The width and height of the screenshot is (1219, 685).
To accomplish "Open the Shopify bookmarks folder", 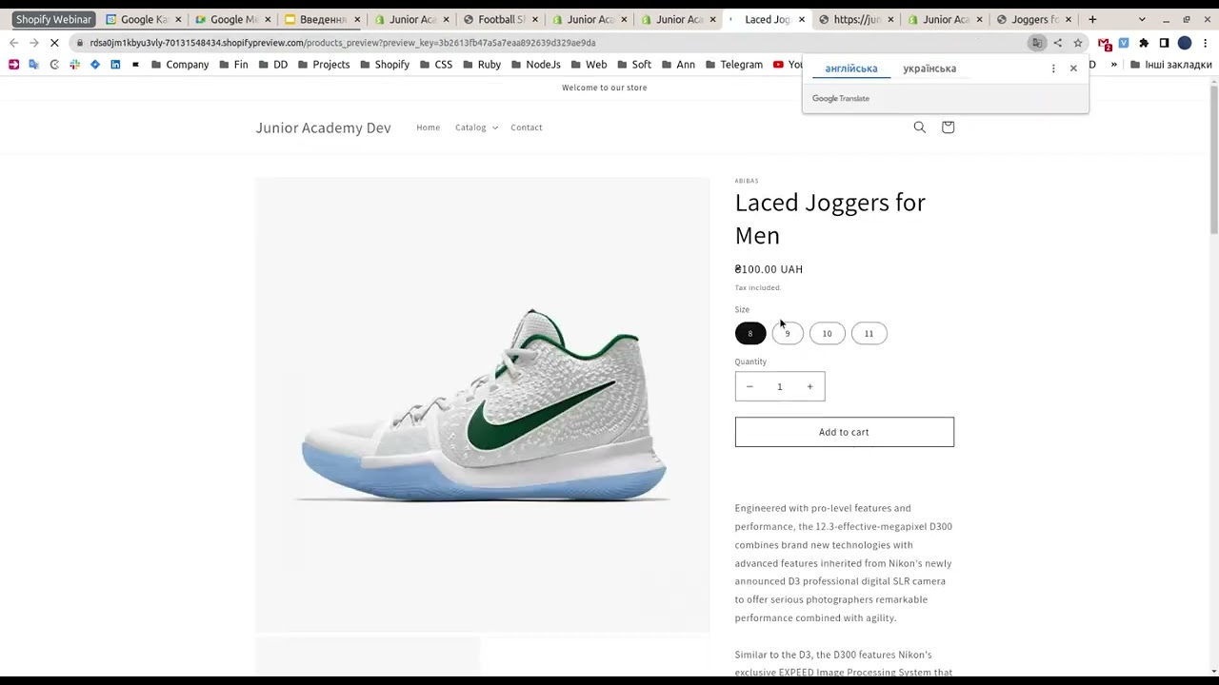I will (385, 65).
